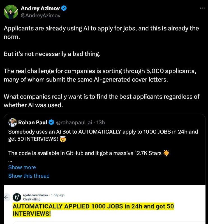208x224 pixels.
Task: Click Rohan Paul display name
Action: tap(33, 122)
